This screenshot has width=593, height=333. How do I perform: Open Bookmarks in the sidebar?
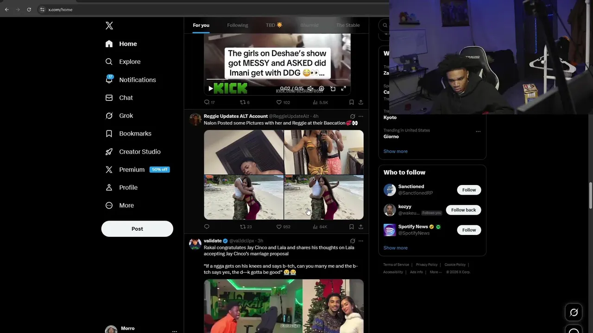[x=128, y=134]
